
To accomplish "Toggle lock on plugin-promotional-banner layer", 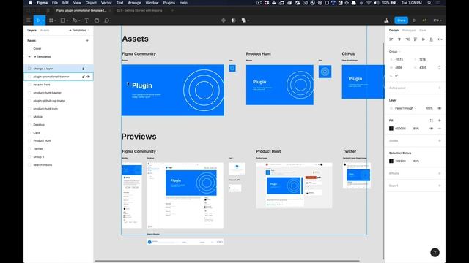I will pyautogui.click(x=83, y=77).
